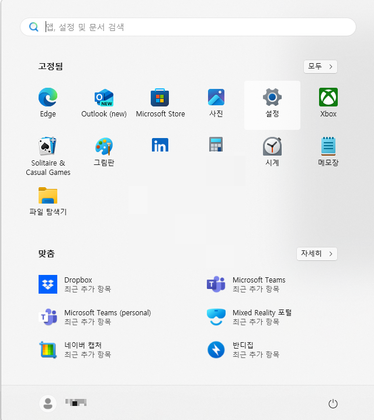Viewport: 374px width, 420px height.
Task: Open the 사진 (Photos) app
Action: [x=216, y=103]
